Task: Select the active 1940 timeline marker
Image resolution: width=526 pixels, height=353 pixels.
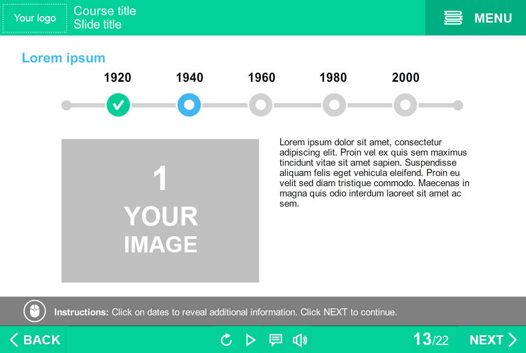Action: [x=189, y=105]
